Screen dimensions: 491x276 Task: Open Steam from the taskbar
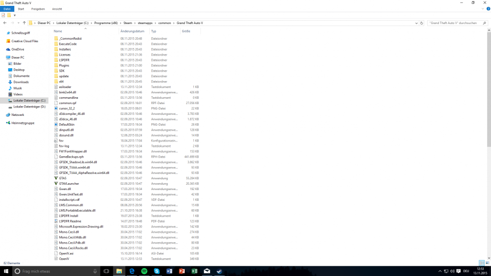219,271
